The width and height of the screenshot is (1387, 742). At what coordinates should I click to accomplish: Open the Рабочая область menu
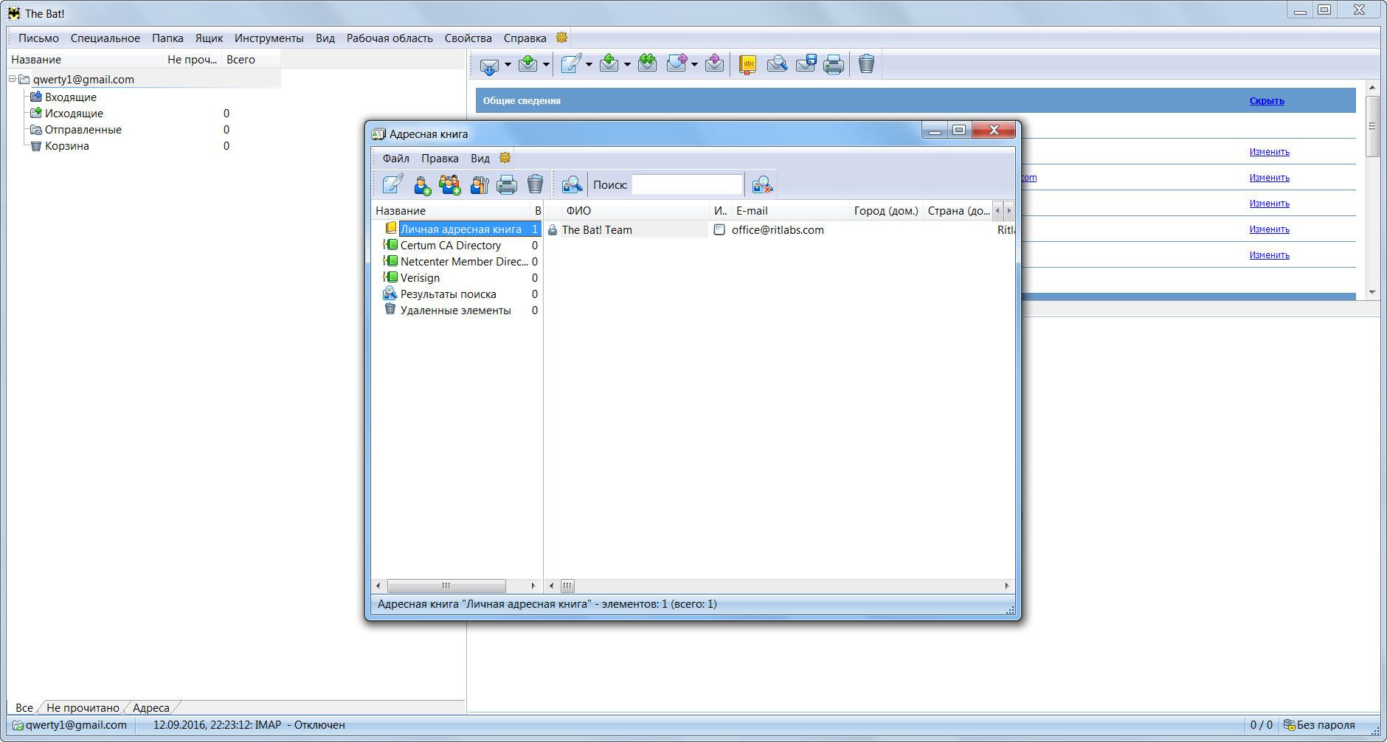tap(390, 38)
